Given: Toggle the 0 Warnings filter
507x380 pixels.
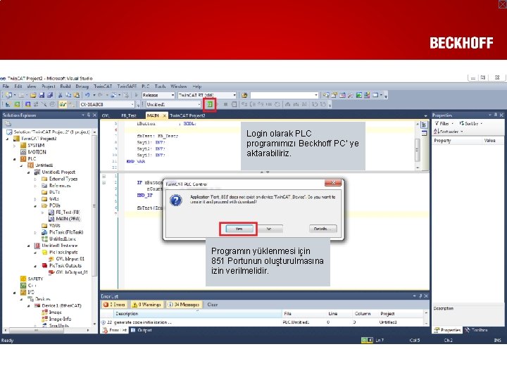Looking at the screenshot, I should pos(146,305).
